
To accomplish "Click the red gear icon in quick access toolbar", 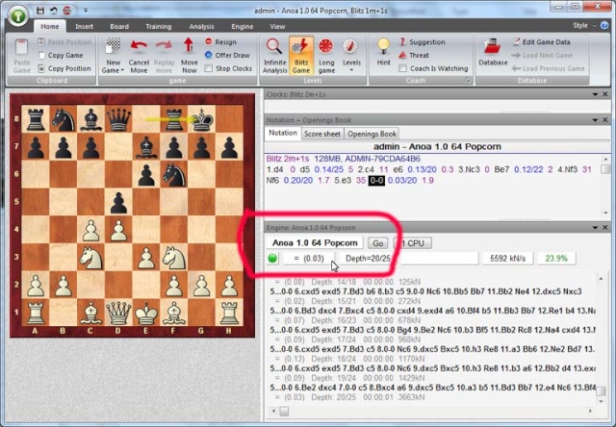I will coord(66,11).
